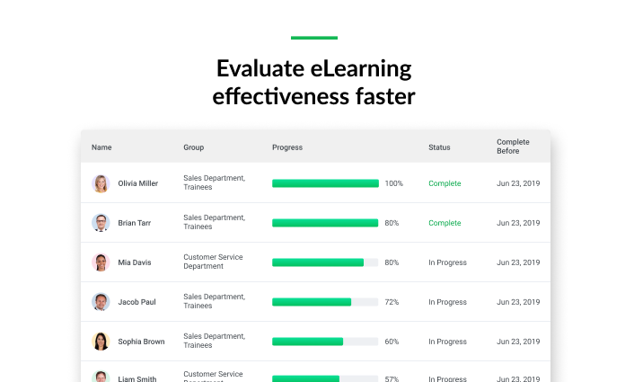Open the Olivia Miller name entry
This screenshot has height=382, width=634.
pyautogui.click(x=138, y=183)
